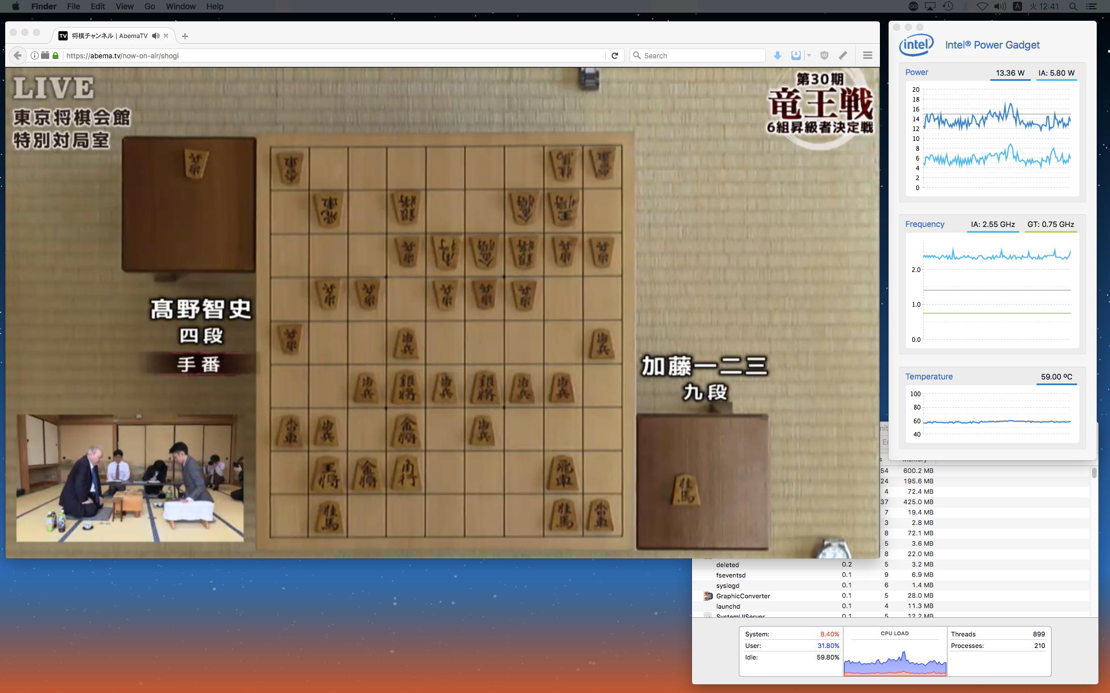Mute the tab's audio speaker icon
This screenshot has height=693, width=1110.
tap(156, 36)
